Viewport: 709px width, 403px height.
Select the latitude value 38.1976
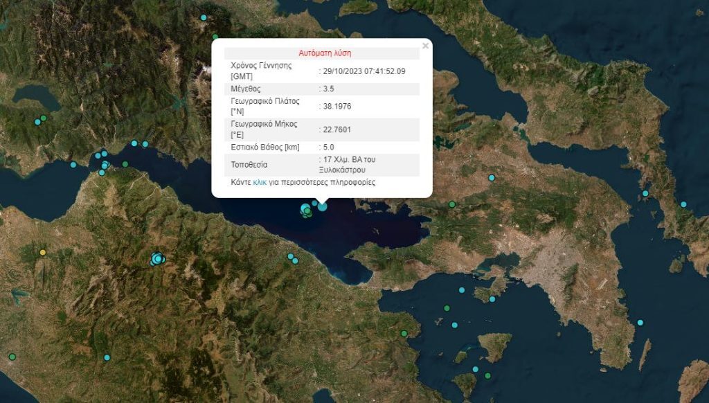[x=336, y=105]
